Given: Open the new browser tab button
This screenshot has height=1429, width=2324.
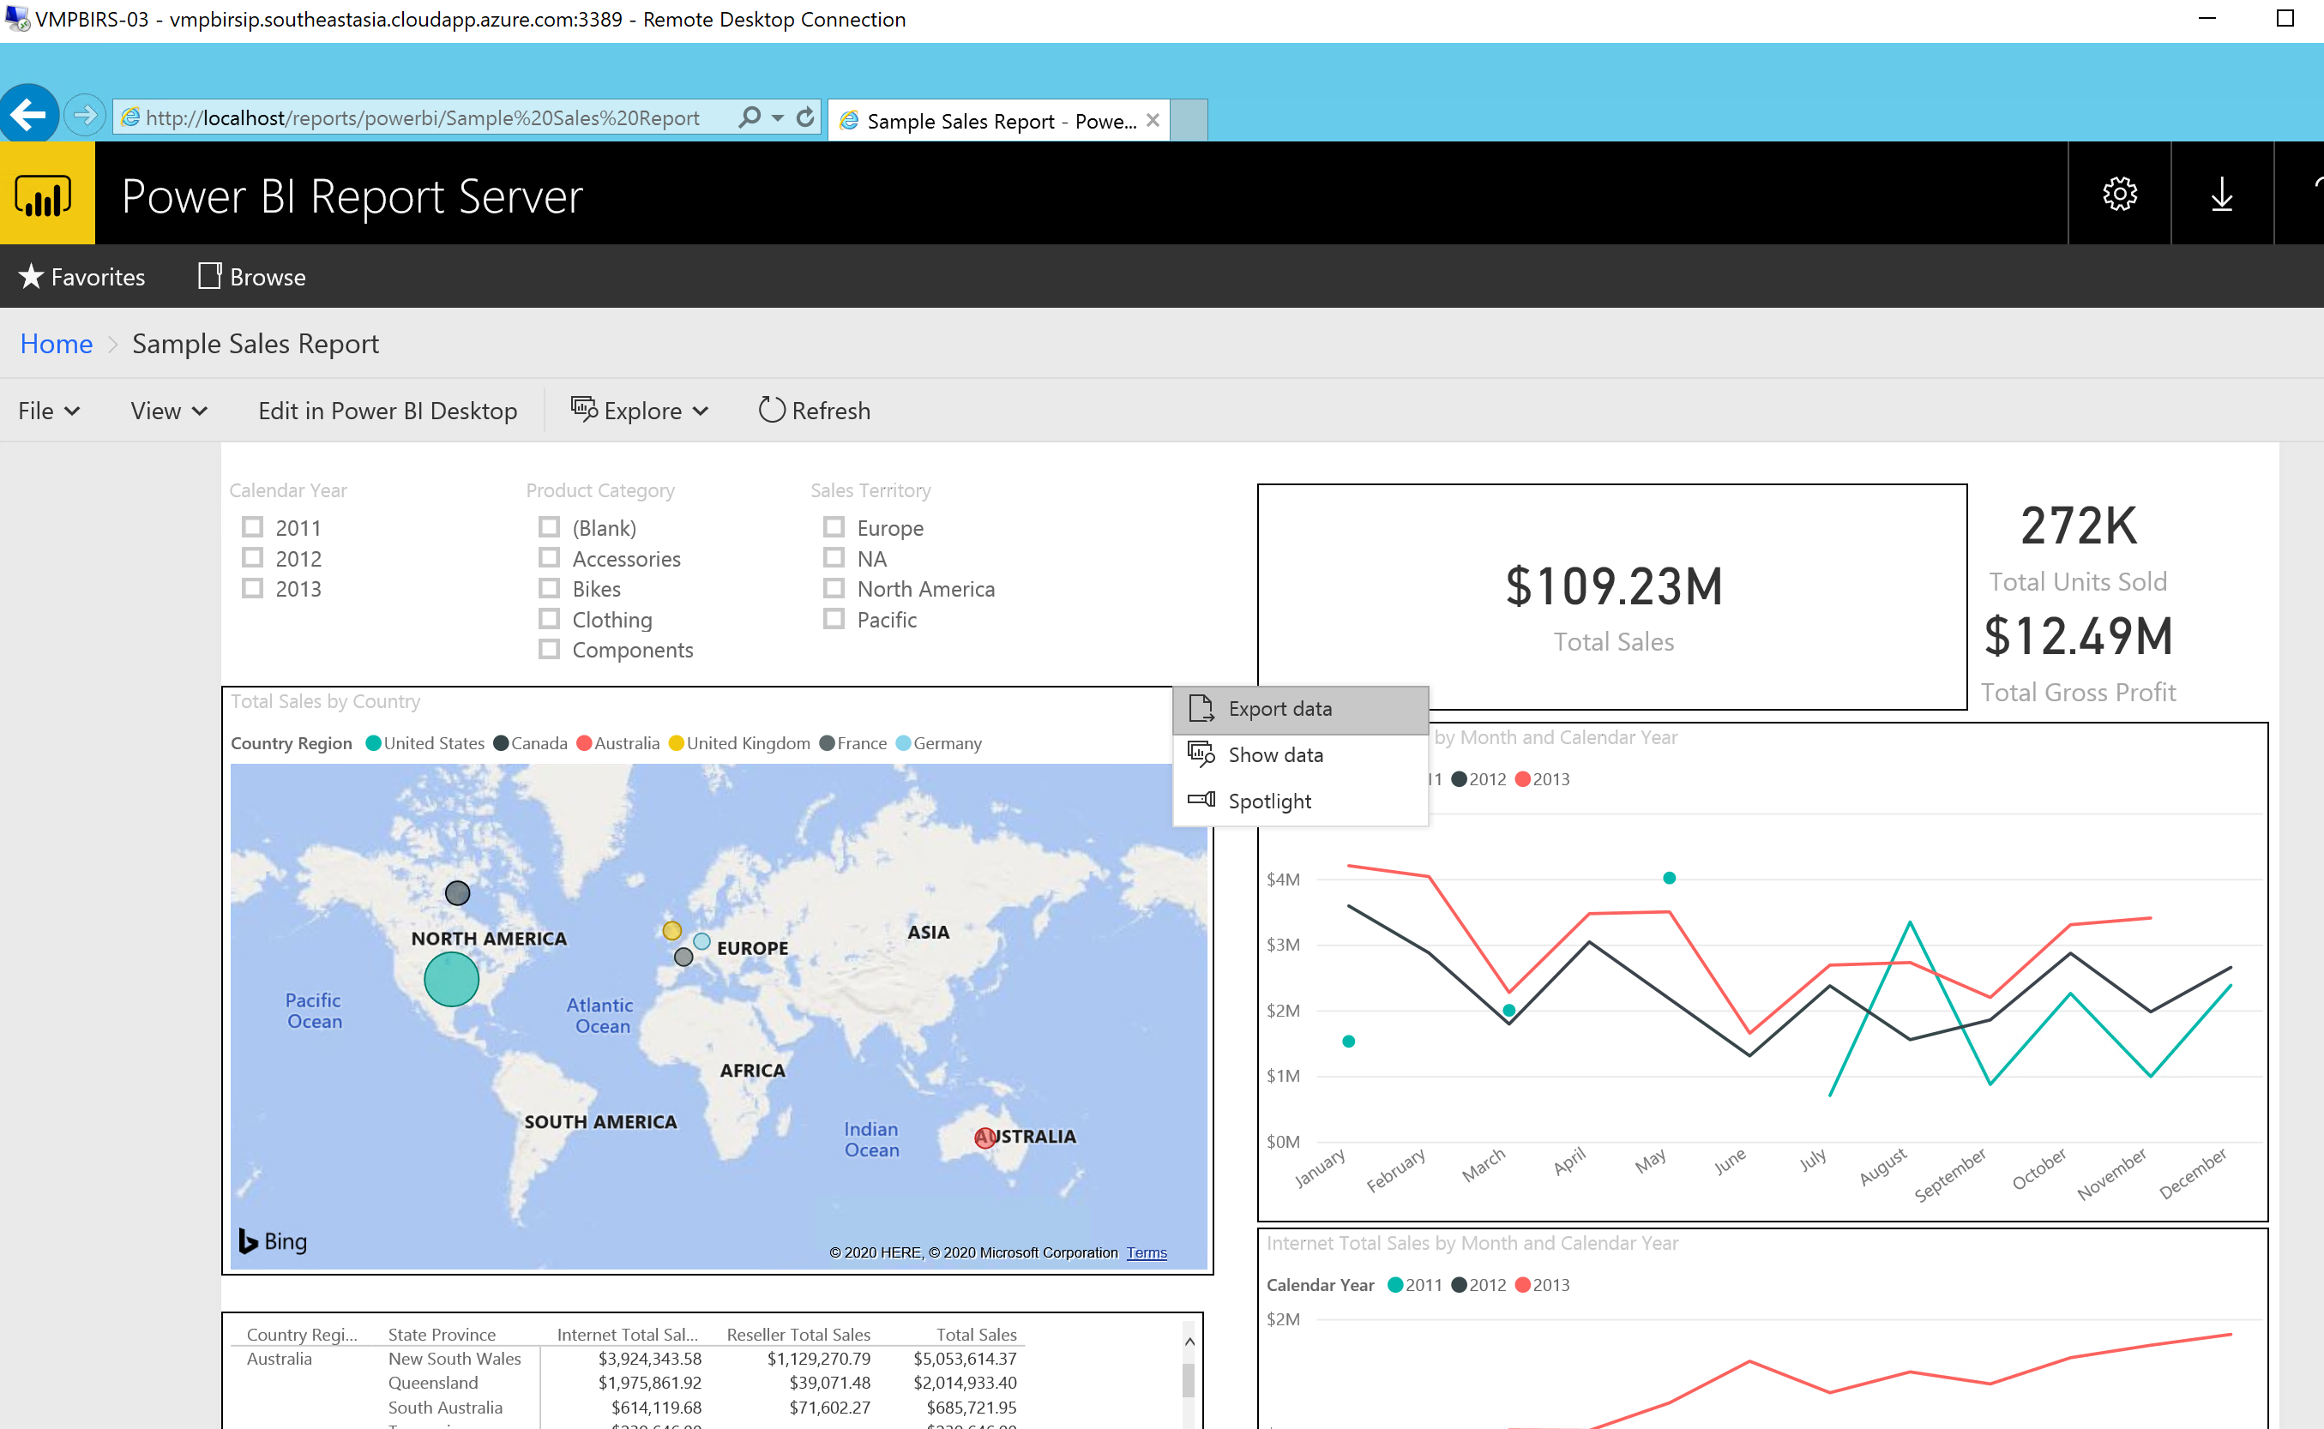Looking at the screenshot, I should click(1189, 120).
